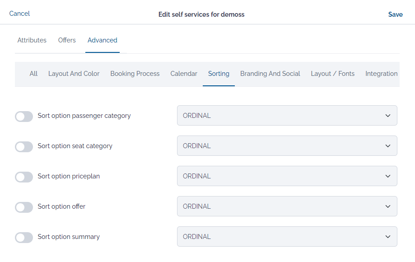Click 'Sort option passenger category' label

click(84, 116)
